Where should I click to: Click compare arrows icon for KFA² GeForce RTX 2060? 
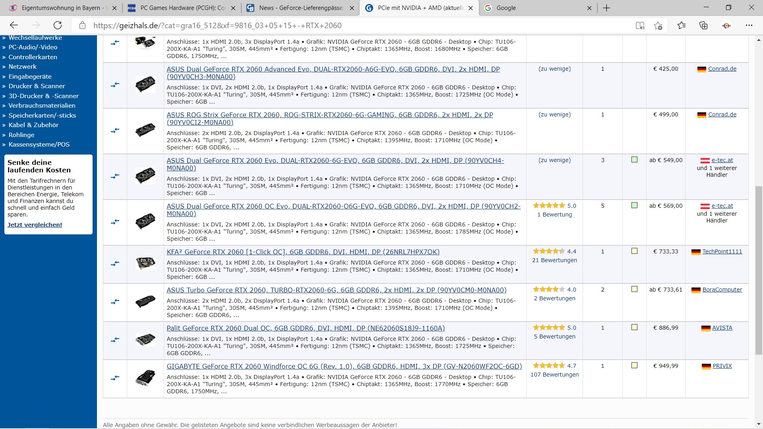coord(115,264)
